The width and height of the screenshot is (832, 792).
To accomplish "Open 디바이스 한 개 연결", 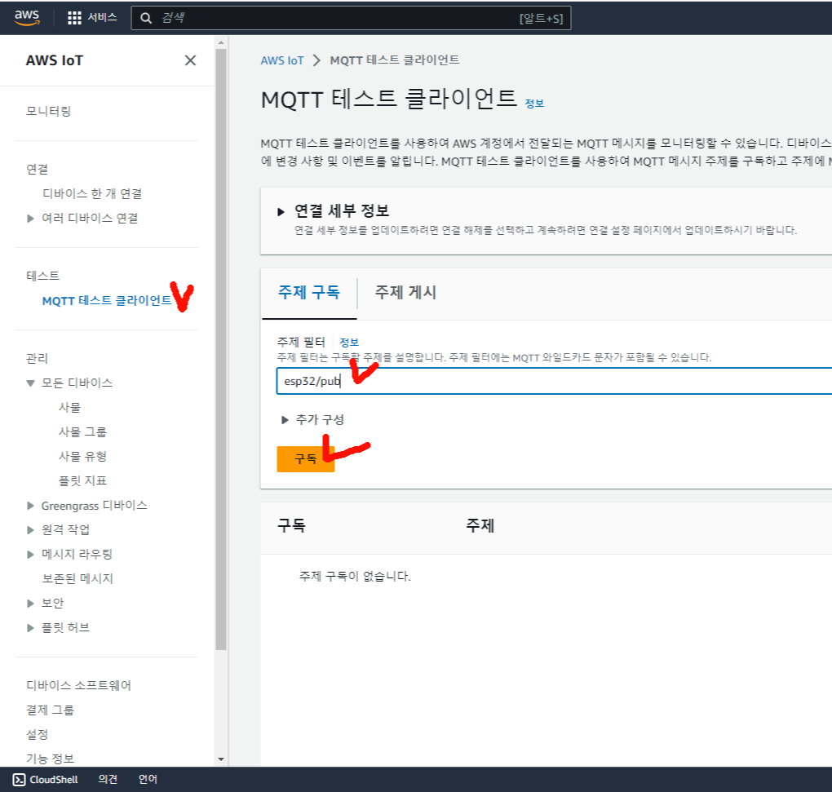I will 92,193.
